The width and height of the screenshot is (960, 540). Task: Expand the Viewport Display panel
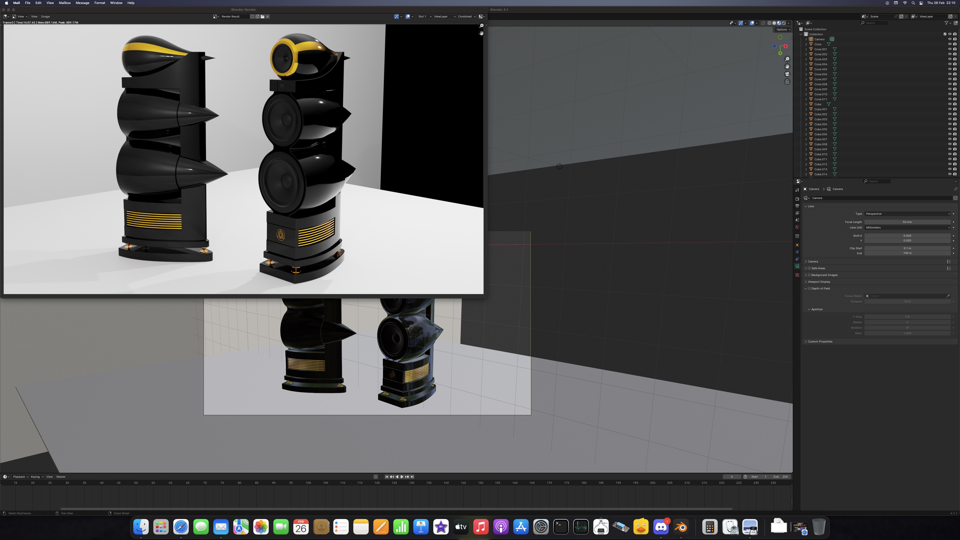click(x=819, y=282)
